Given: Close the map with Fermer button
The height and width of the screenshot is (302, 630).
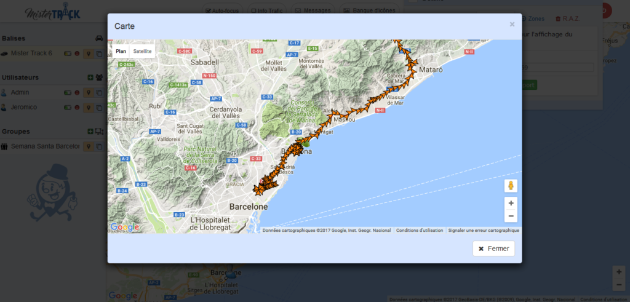Looking at the screenshot, I should click(494, 248).
